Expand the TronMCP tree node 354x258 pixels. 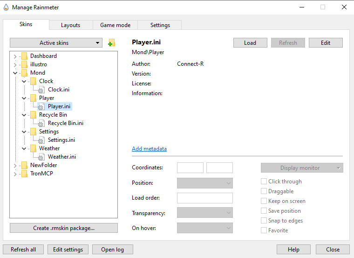click(15, 174)
